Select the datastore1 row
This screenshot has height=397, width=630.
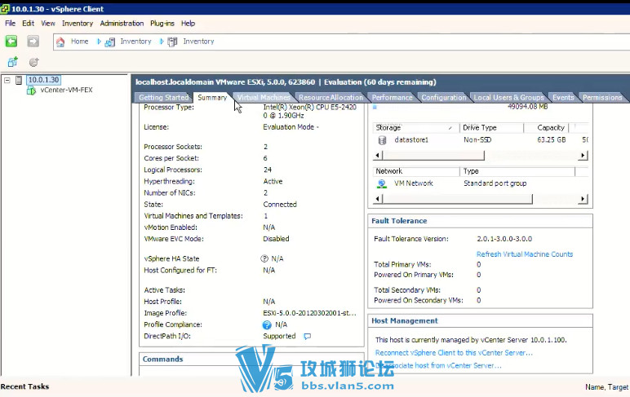pos(480,140)
